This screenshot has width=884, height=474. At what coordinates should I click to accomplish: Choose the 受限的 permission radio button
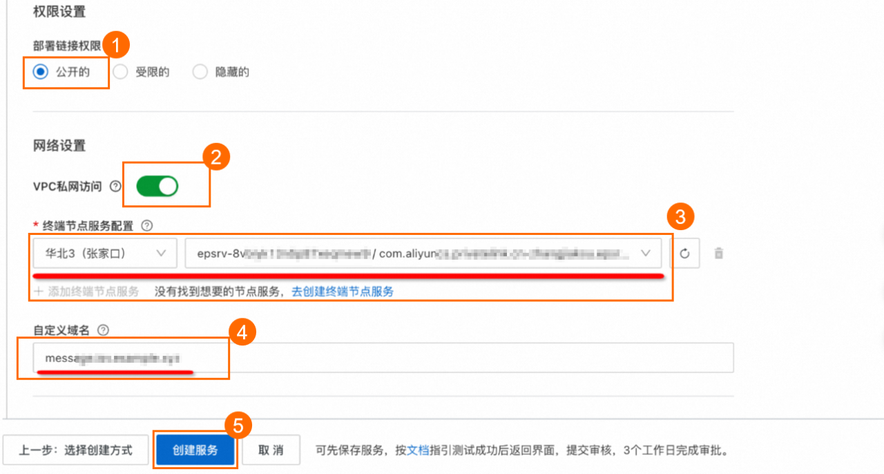[x=121, y=72]
